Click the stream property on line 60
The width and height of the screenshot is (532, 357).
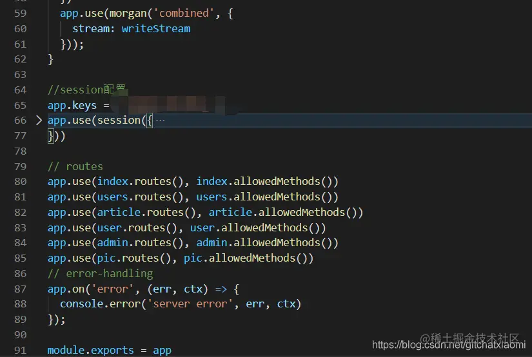[x=91, y=29]
